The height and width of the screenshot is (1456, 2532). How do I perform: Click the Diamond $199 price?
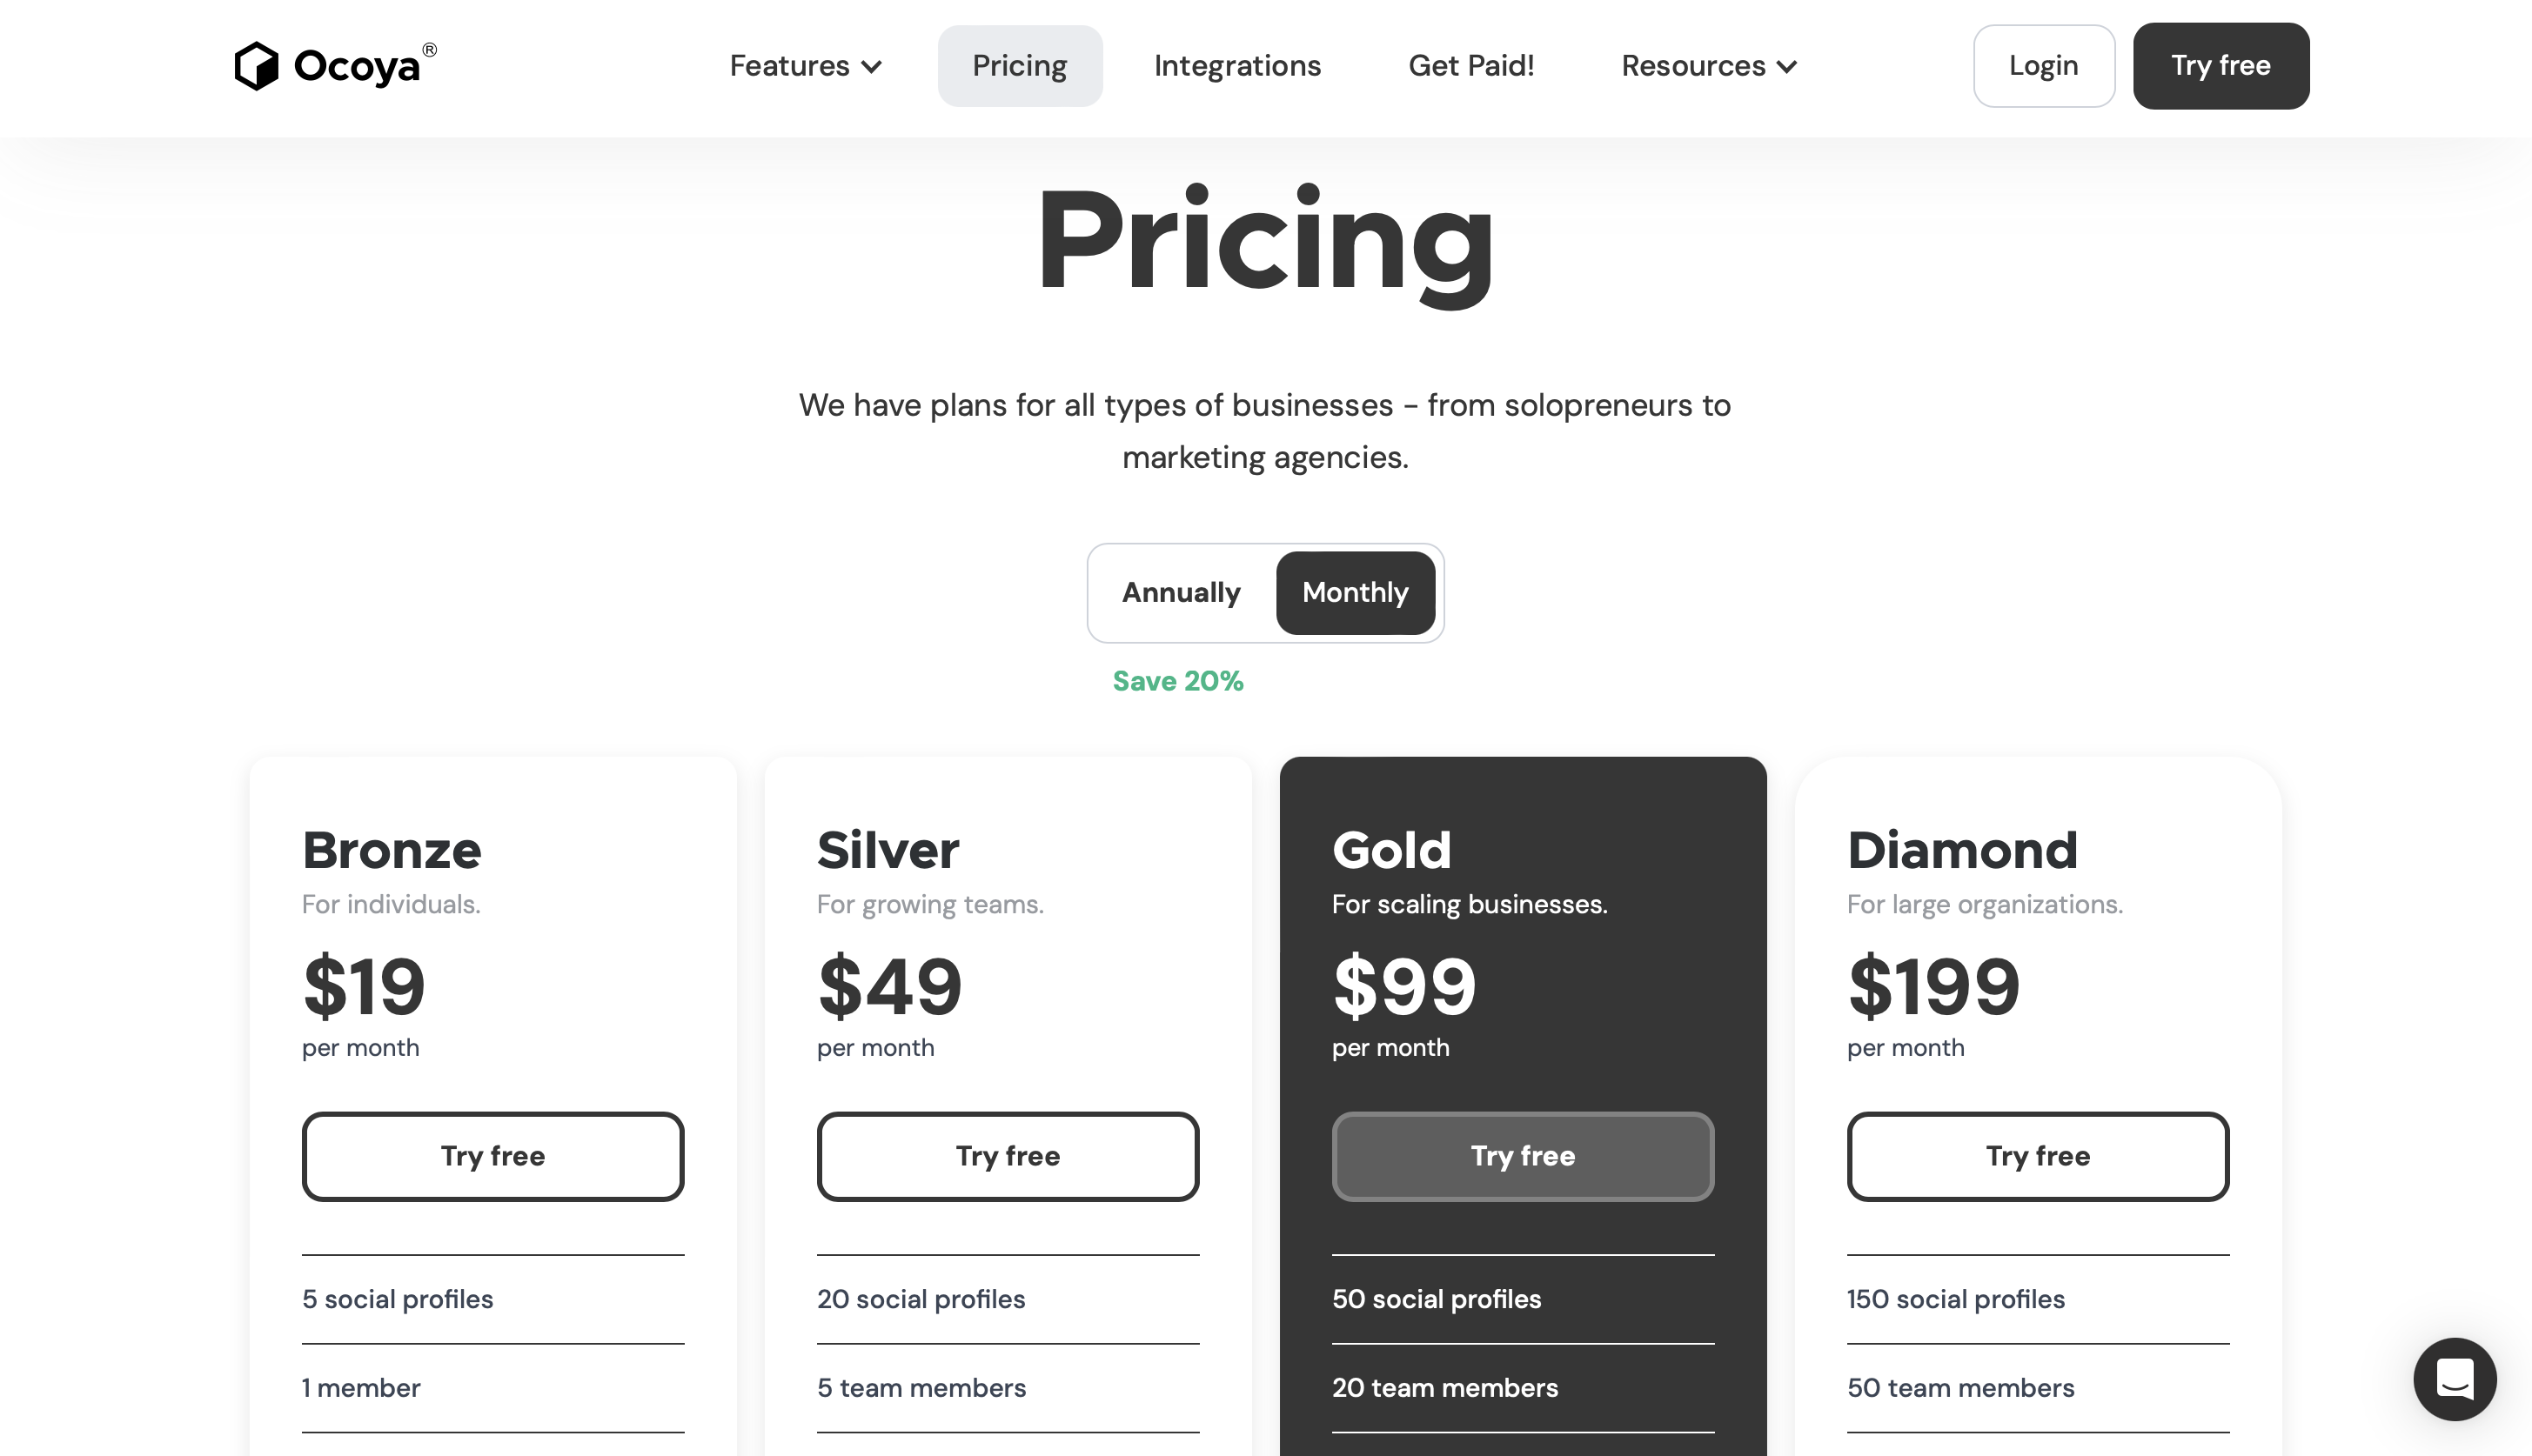pyautogui.click(x=1932, y=987)
